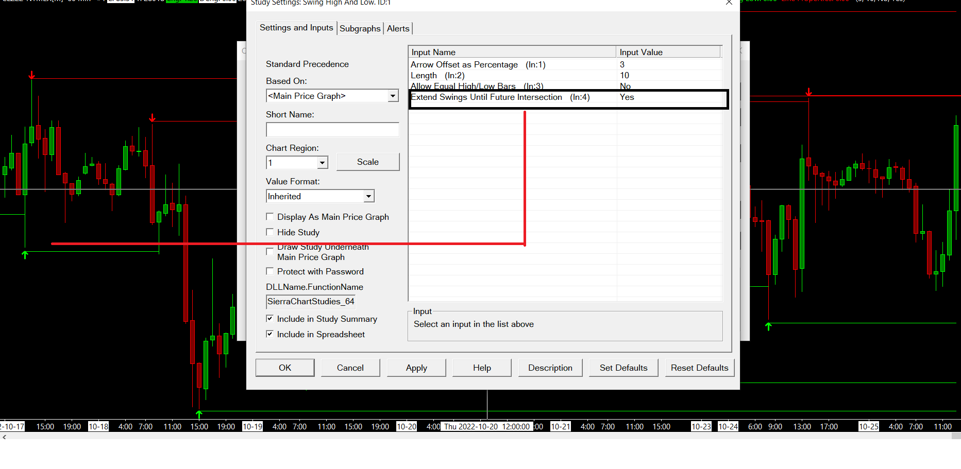Open the Chart Region dropdown

tap(322, 163)
